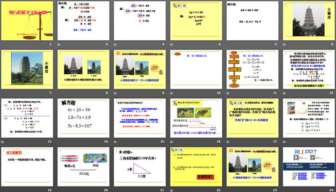This screenshot has width=336, height=192.
Task: Select slide 20 with pens and pencil case
Action: (83, 167)
